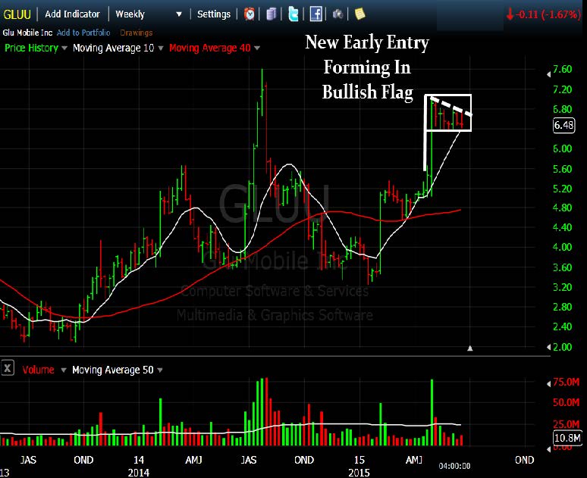Open the Add Indicator menu
587x478 pixels.
[72, 14]
